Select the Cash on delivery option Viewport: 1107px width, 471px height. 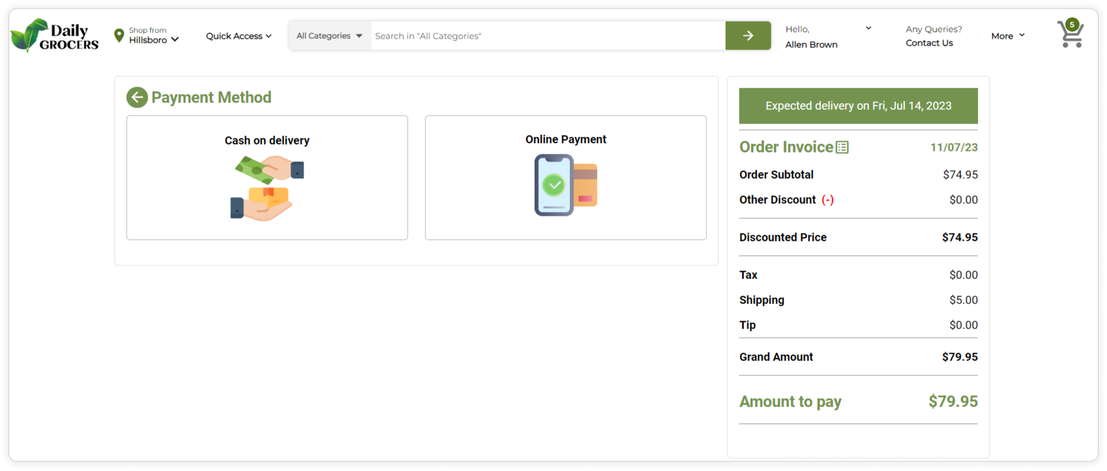(x=267, y=178)
